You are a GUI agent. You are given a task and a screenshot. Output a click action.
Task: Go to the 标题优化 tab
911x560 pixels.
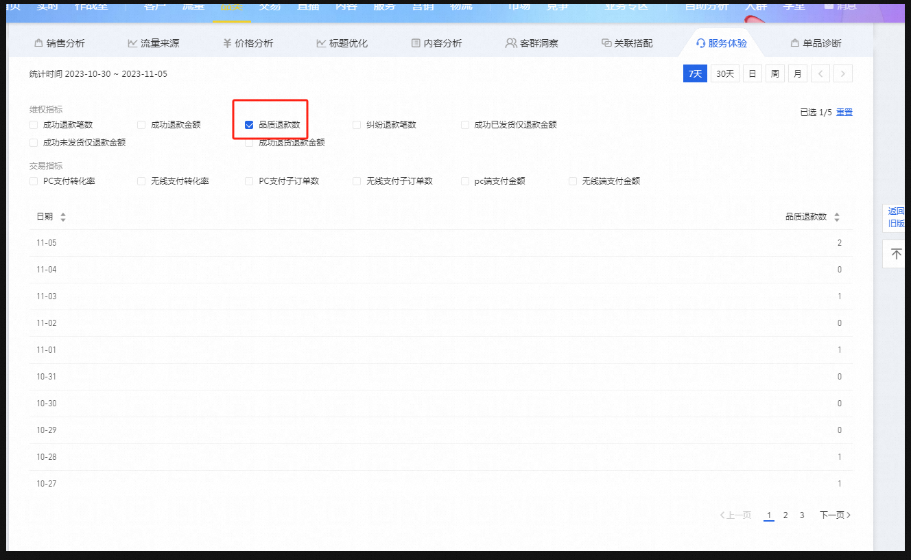pyautogui.click(x=342, y=43)
